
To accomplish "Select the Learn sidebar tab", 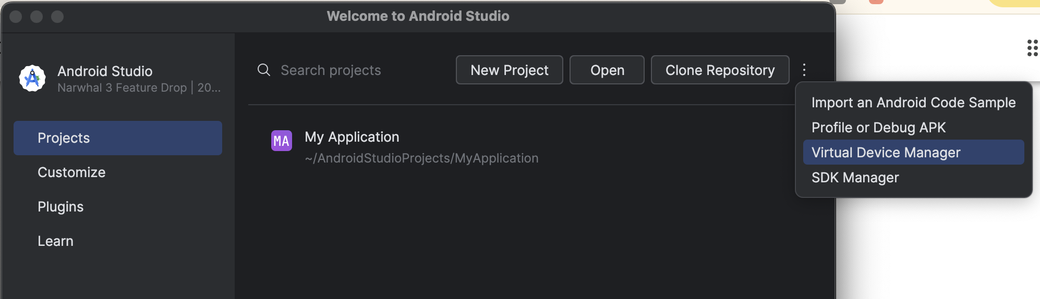I will 118,241.
